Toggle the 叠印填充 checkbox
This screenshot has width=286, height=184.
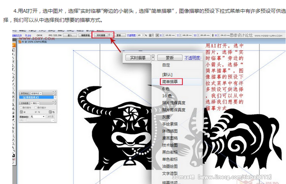[21, 107]
